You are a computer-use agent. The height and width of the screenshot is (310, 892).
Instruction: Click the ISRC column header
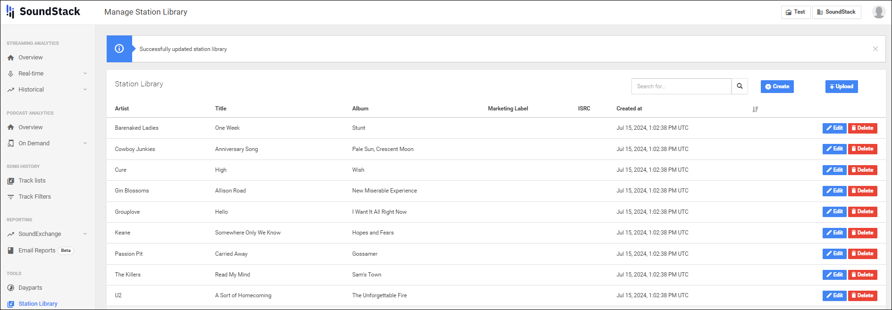[584, 109]
